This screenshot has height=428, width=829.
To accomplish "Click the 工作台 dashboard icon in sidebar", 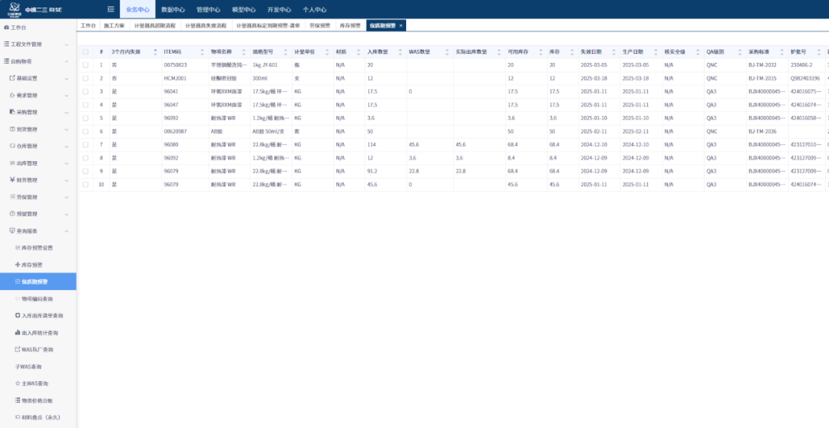I will (7, 27).
